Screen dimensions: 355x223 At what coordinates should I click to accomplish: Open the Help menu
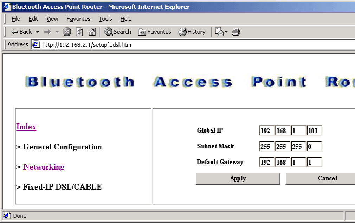coord(126,19)
